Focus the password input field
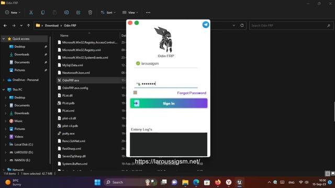 tap(166, 84)
